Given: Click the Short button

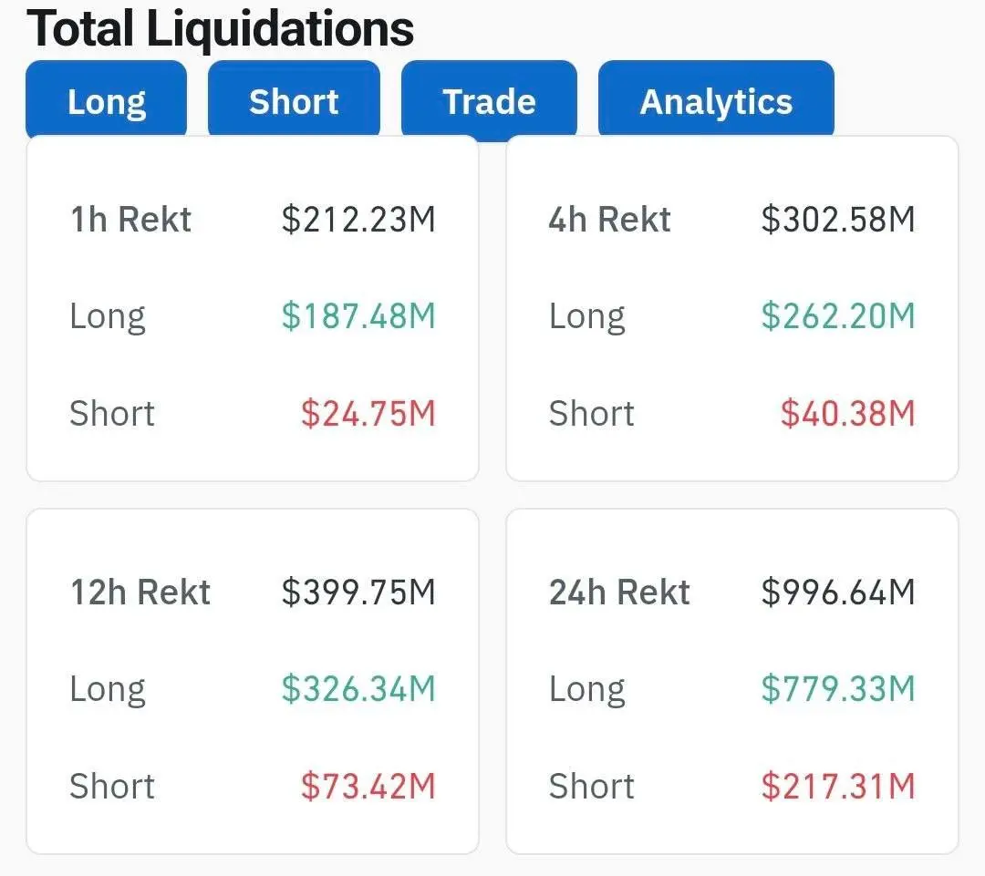Looking at the screenshot, I should coord(294,101).
